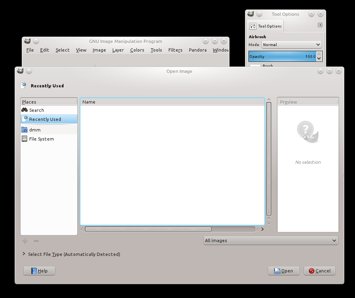The height and width of the screenshot is (298, 355).
Task: Click the vertical scrollbar of the file list
Action: pyautogui.click(x=269, y=159)
